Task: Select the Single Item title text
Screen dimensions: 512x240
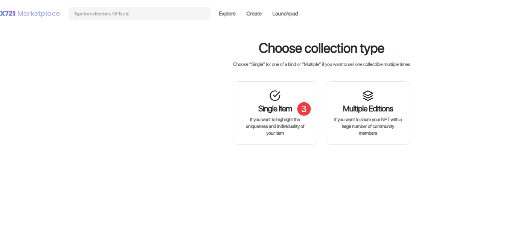Action: click(275, 109)
